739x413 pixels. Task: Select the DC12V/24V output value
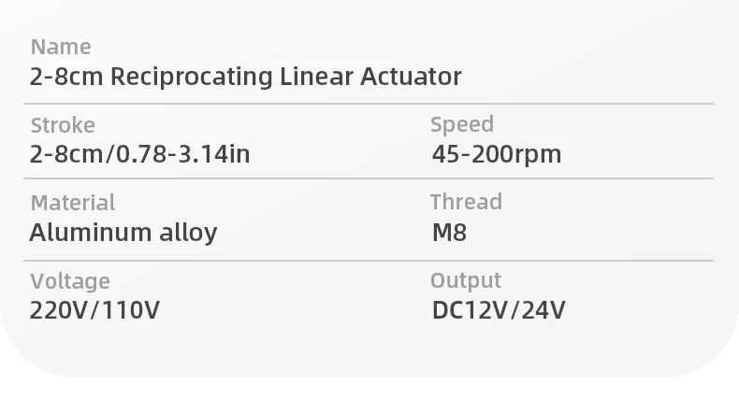(499, 311)
